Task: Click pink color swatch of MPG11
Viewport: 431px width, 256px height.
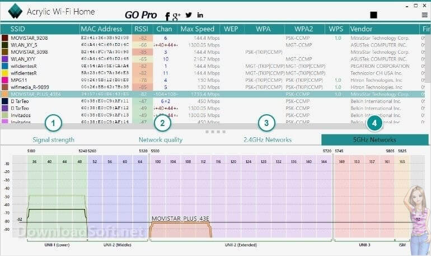Action: 5,80
